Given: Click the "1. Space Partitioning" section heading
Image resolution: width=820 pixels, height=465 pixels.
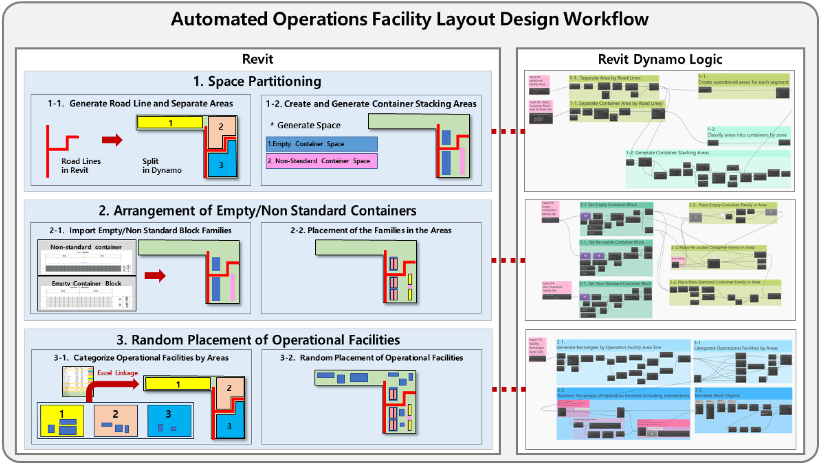Looking at the screenshot, I should [x=257, y=81].
